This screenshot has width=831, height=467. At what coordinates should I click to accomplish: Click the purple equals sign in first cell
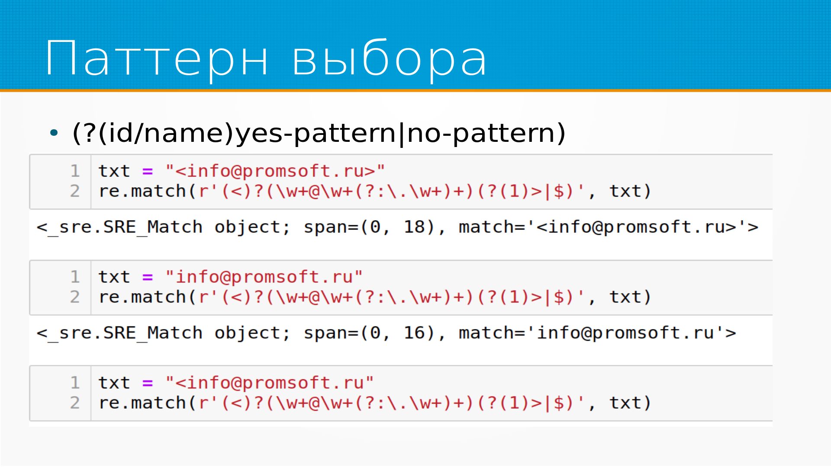tap(148, 172)
